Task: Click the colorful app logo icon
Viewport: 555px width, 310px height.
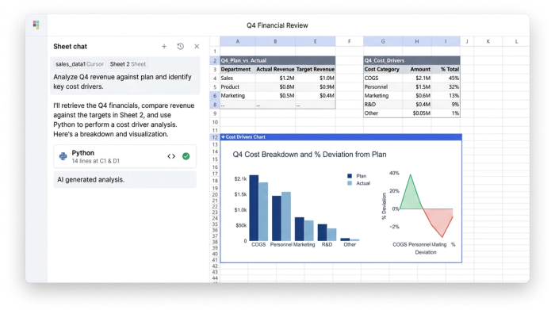Action: (x=36, y=25)
